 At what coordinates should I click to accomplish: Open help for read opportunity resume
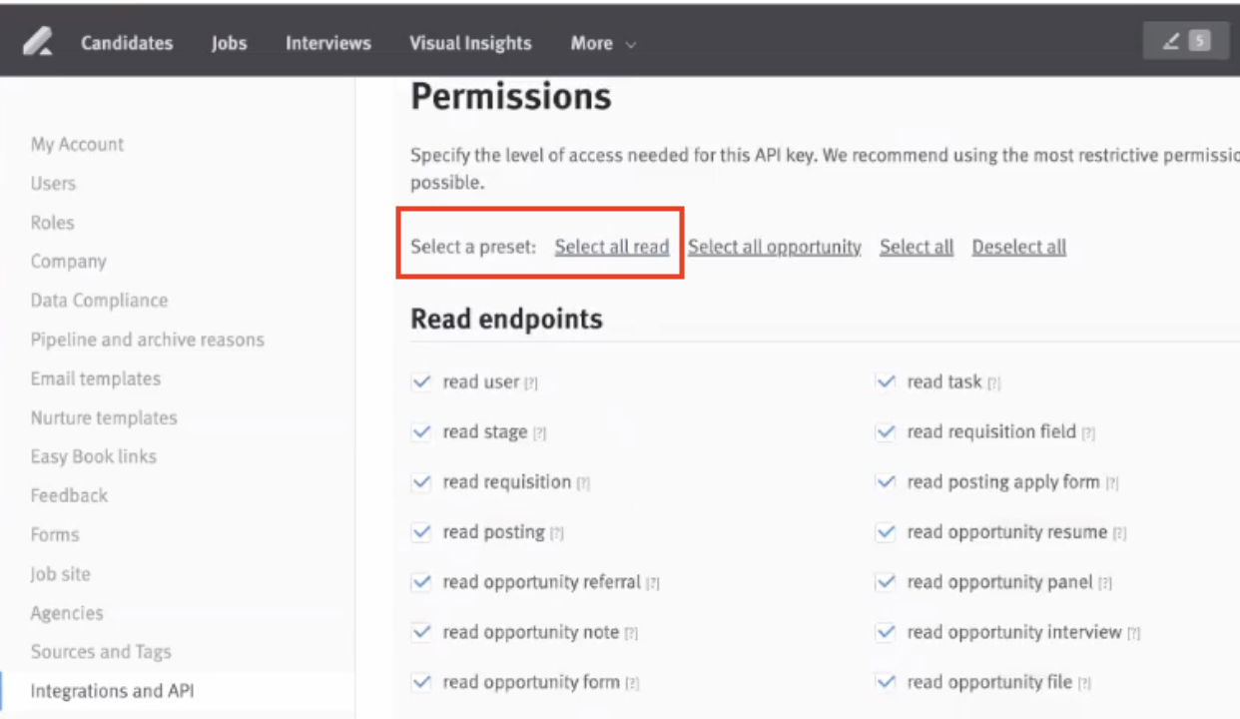[1120, 533]
